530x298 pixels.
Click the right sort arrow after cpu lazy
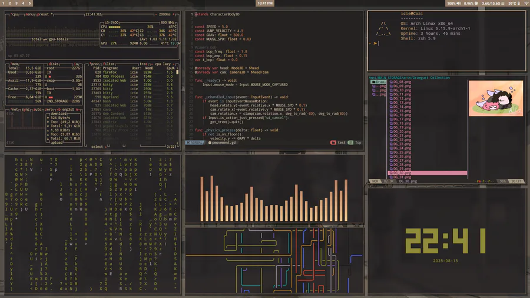(174, 64)
